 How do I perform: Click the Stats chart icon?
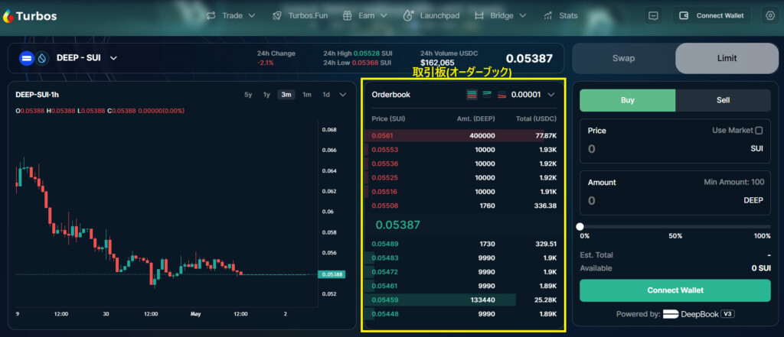click(x=548, y=15)
